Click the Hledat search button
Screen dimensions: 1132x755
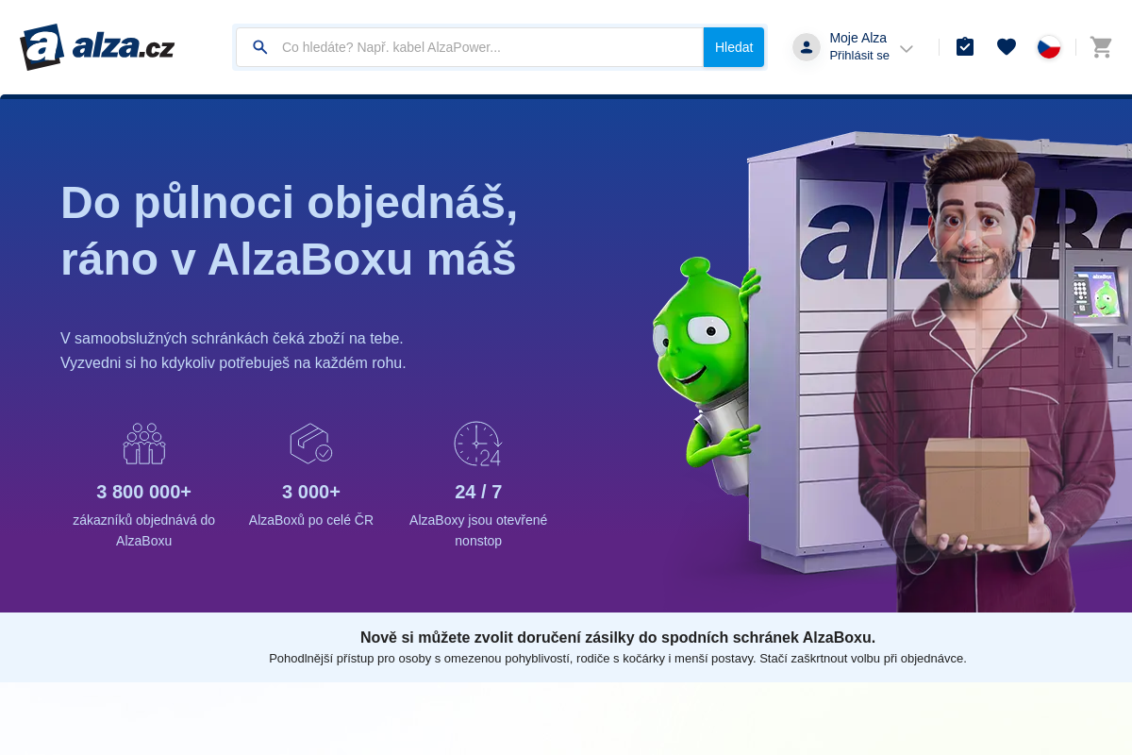click(734, 47)
